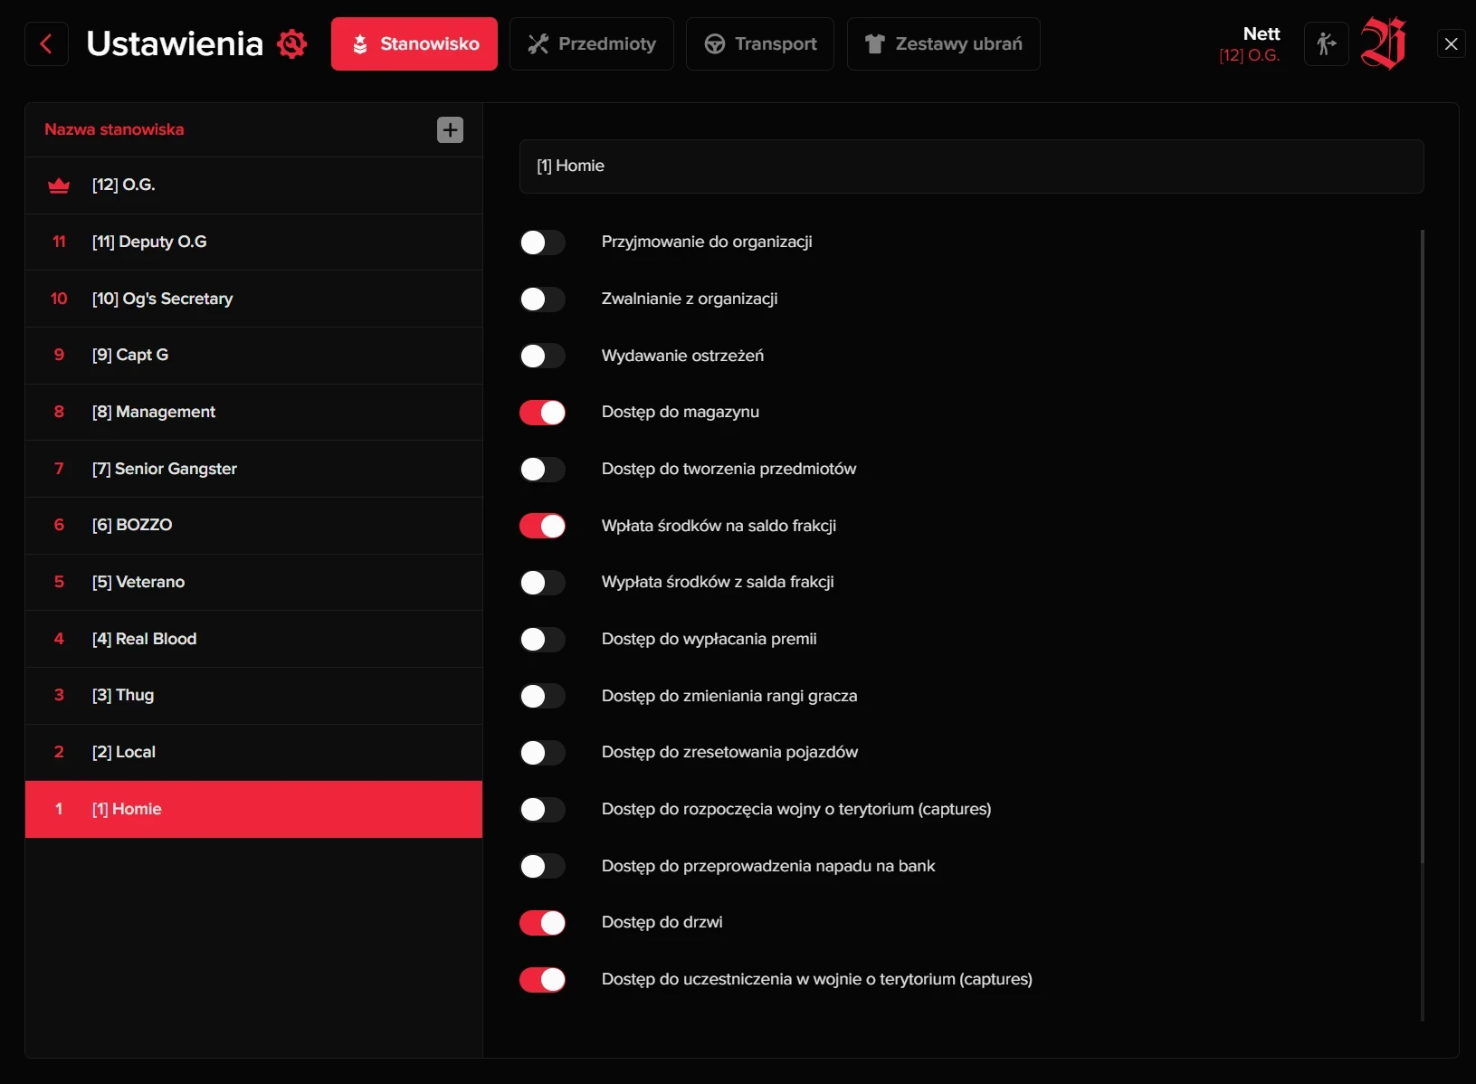Close the settings panel with X
Viewport: 1476px width, 1084px height.
click(1451, 43)
